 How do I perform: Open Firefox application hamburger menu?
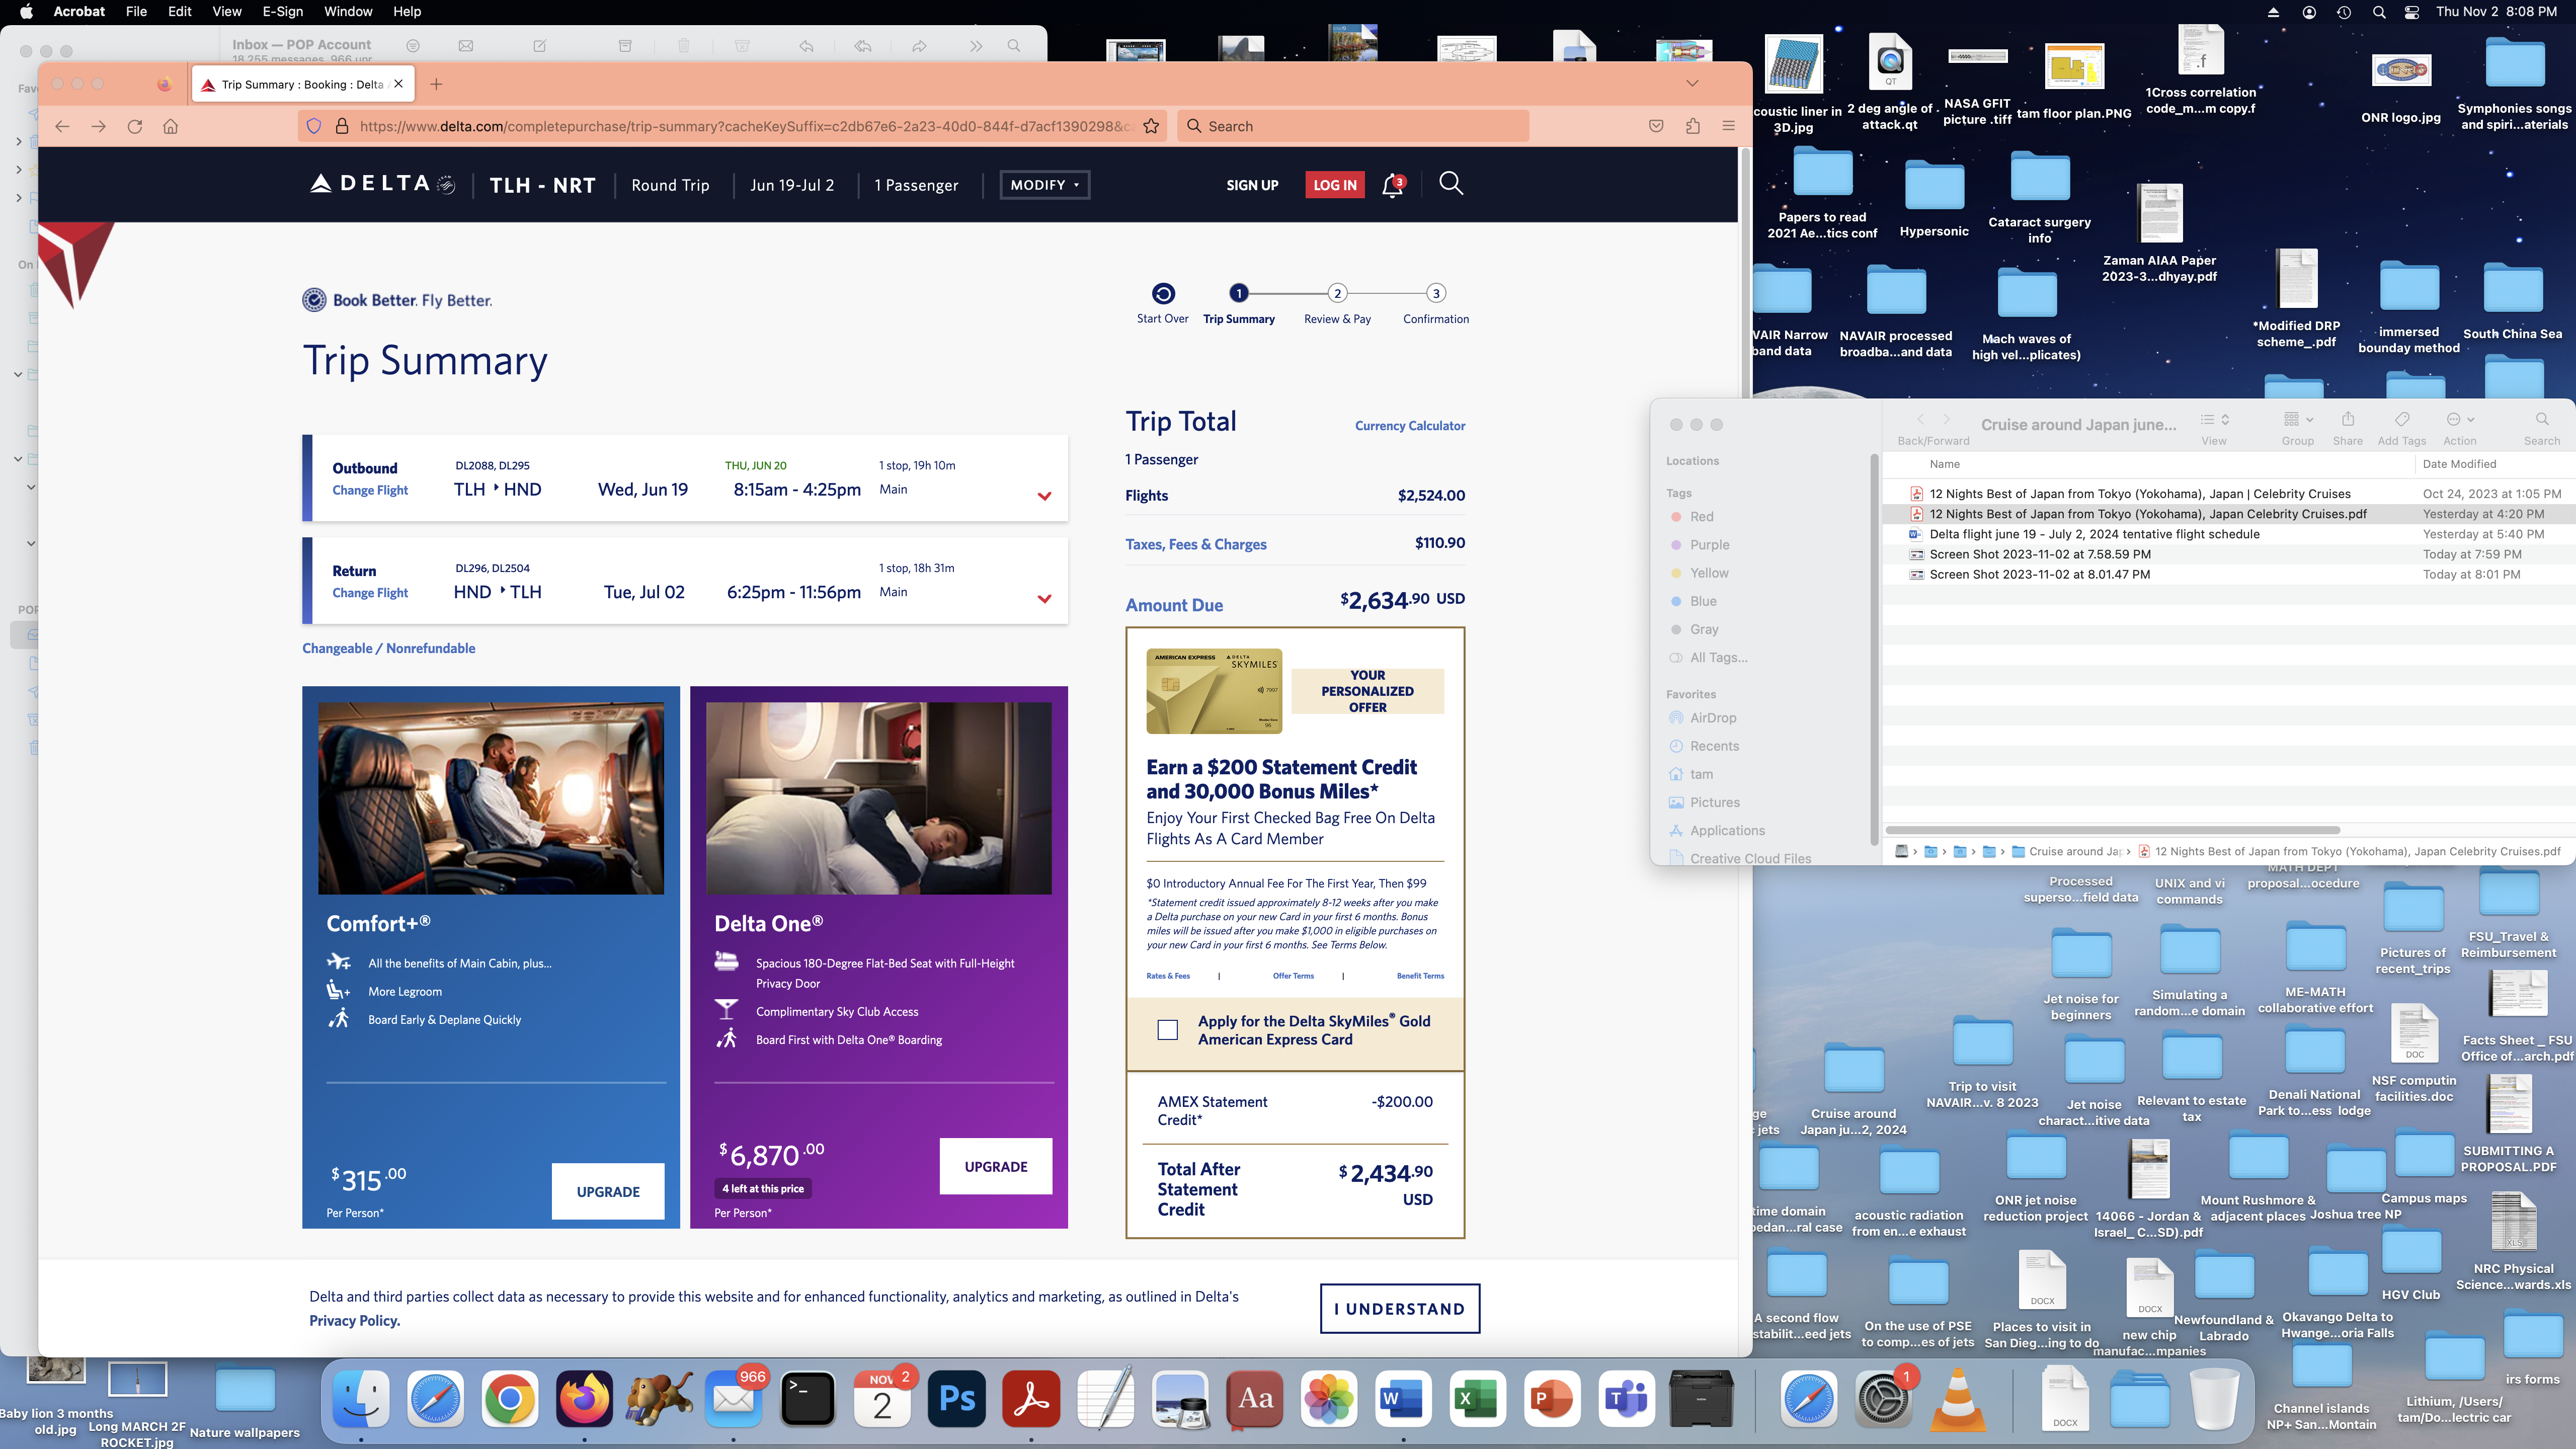click(1728, 126)
